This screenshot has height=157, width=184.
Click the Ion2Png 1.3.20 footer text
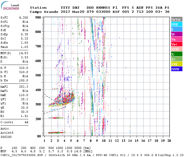click(x=171, y=155)
